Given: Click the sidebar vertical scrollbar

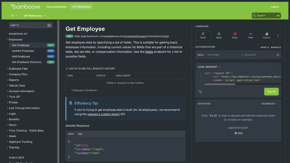Looking at the screenshot, I should [58, 91].
